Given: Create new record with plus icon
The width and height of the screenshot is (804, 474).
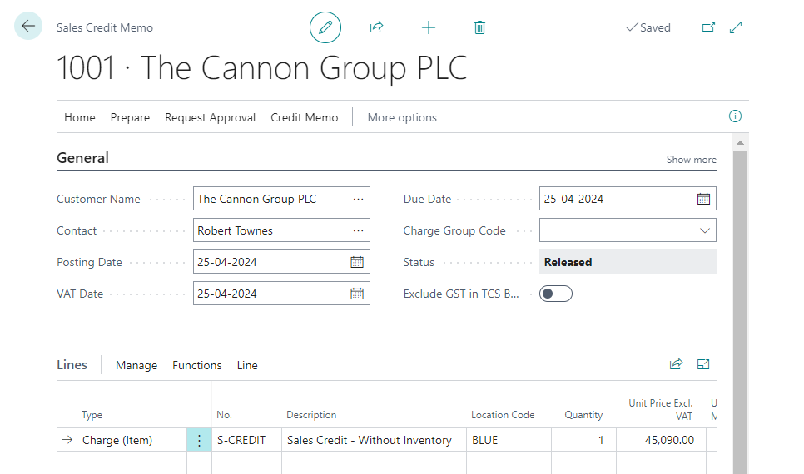Looking at the screenshot, I should [428, 27].
